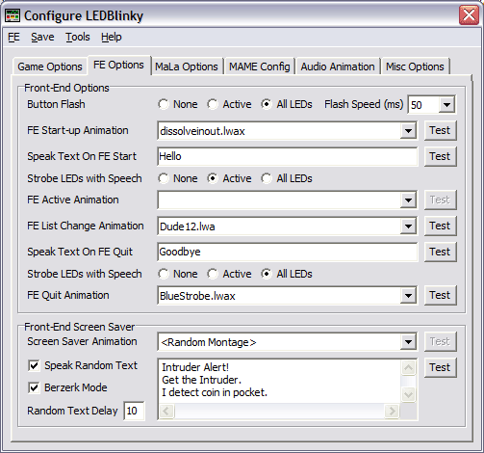Open the Tools menu
This screenshot has width=484, height=453.
[x=78, y=37]
